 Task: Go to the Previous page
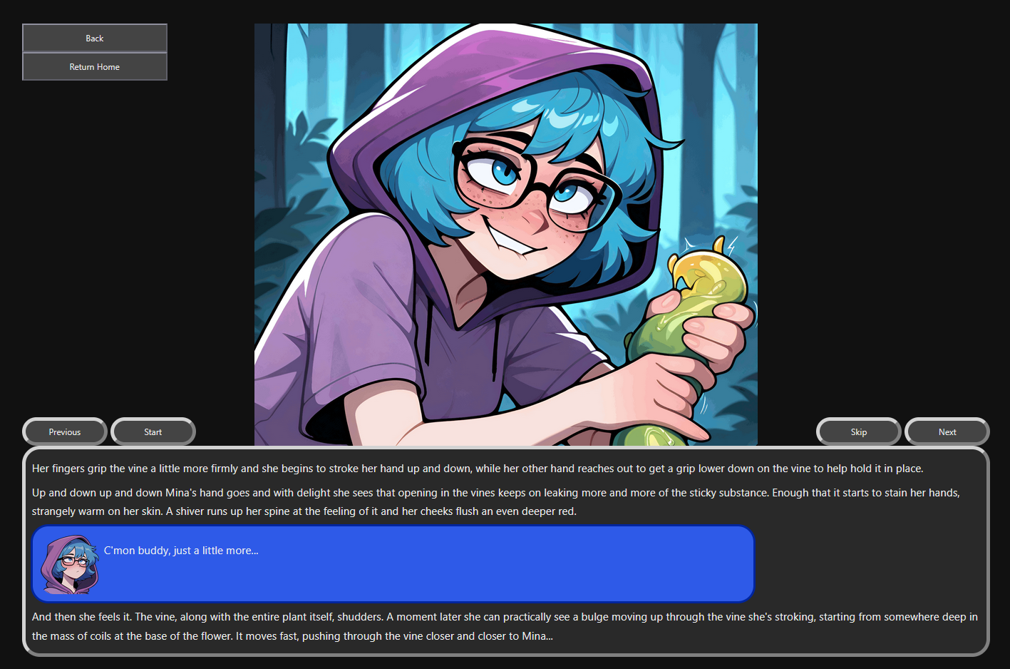click(x=65, y=432)
